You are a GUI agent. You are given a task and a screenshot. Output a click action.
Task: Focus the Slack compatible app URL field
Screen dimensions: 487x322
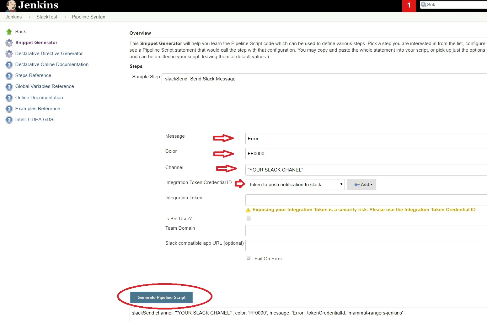coord(366,246)
